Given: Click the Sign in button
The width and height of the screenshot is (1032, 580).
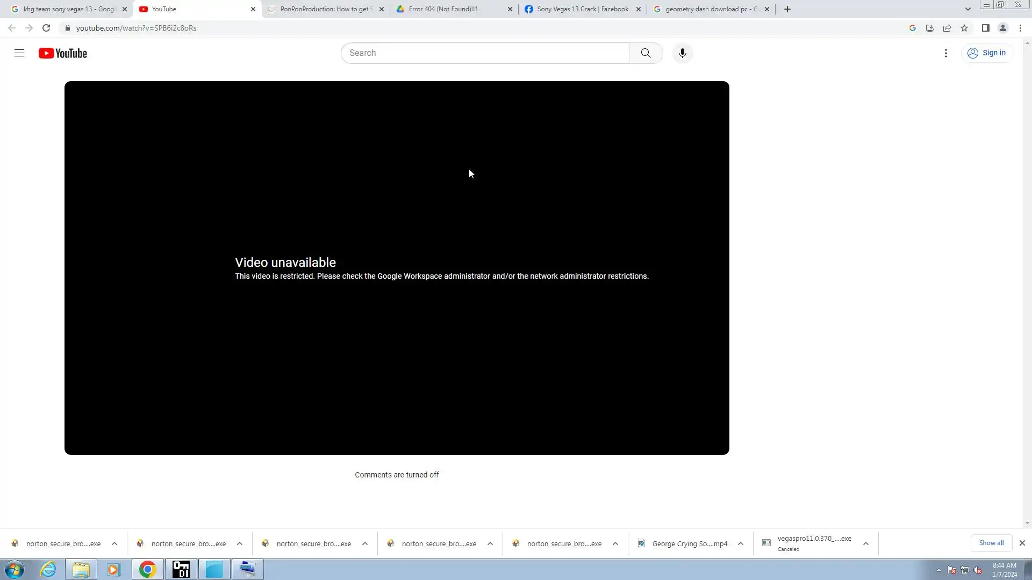Looking at the screenshot, I should tap(987, 53).
